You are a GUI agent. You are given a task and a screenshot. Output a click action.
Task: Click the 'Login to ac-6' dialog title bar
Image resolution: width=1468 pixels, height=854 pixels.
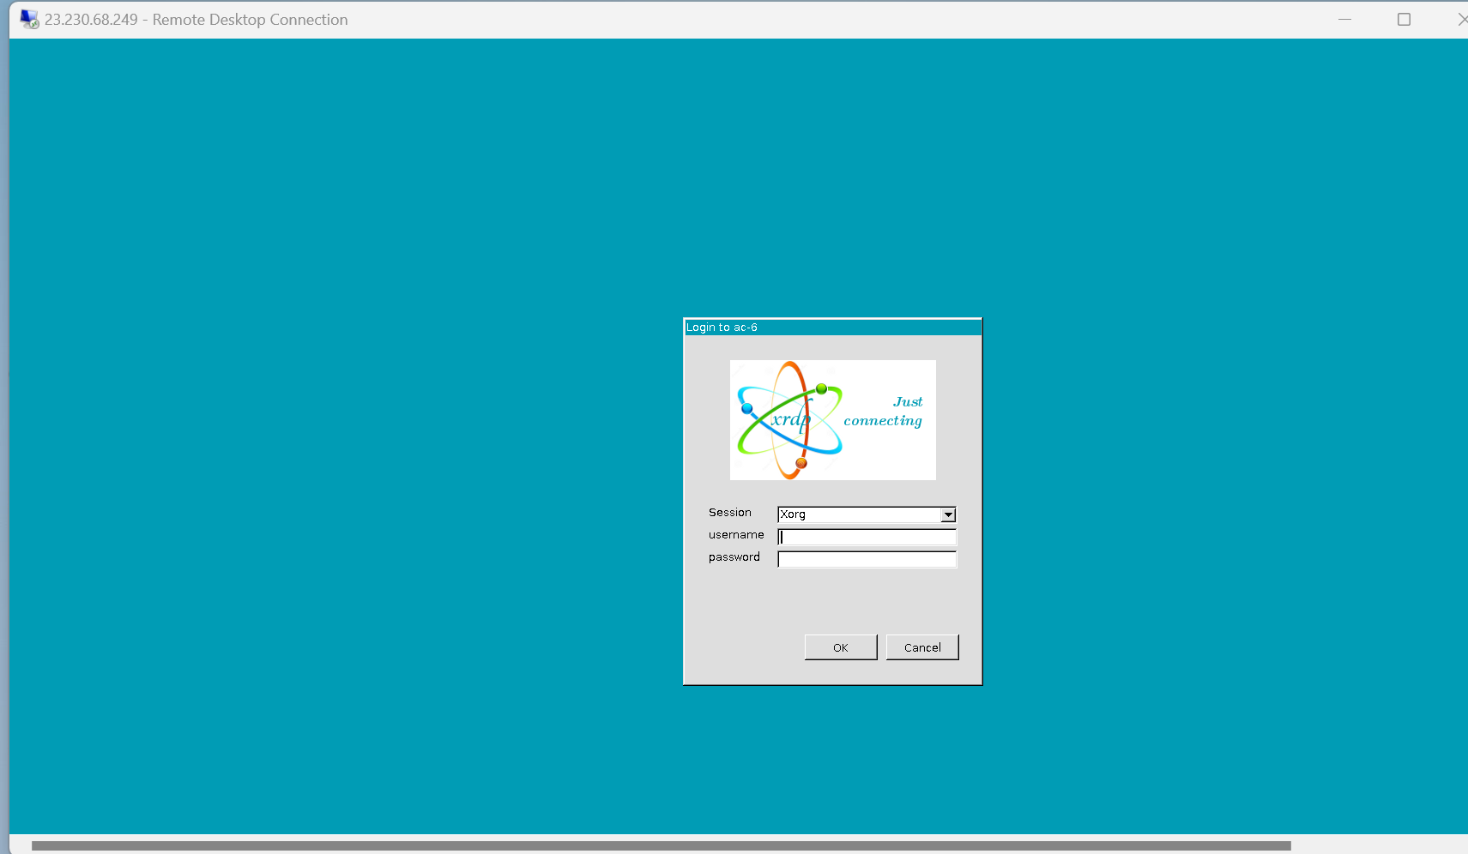click(832, 327)
